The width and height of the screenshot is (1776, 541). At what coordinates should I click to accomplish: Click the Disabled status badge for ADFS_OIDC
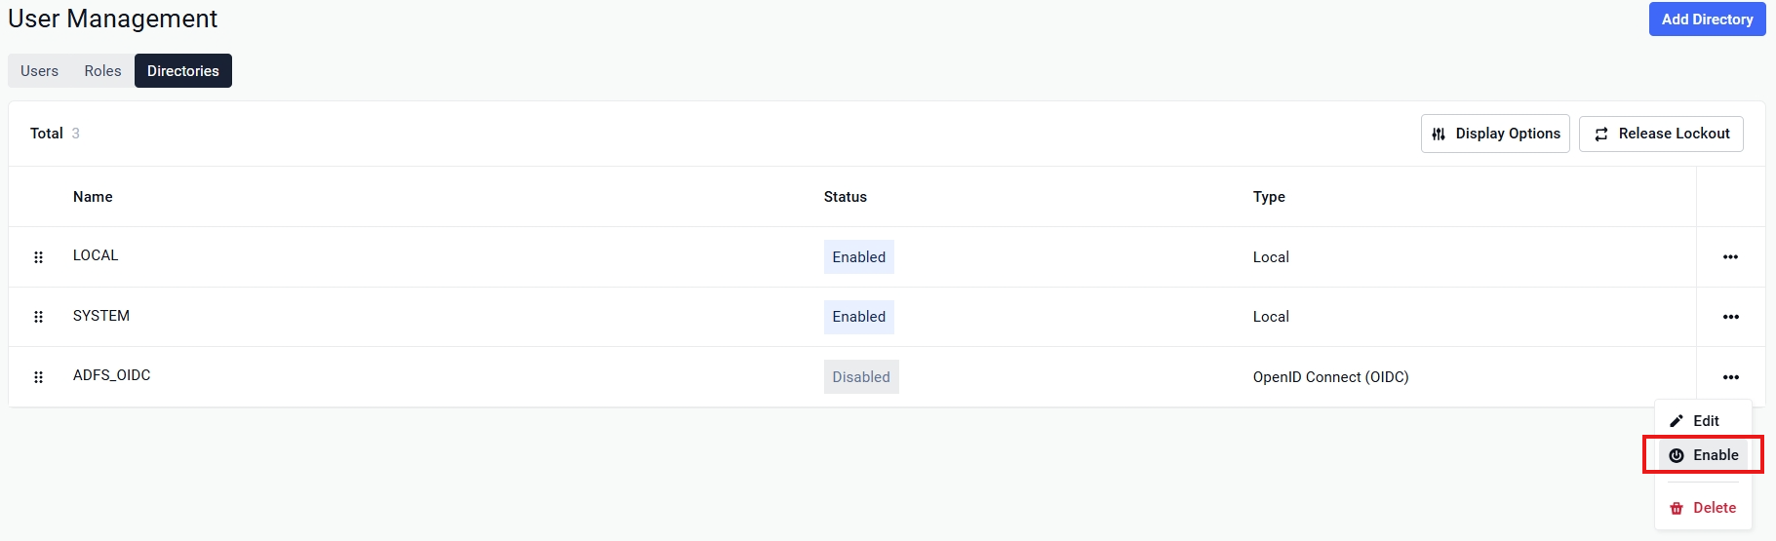click(x=861, y=377)
